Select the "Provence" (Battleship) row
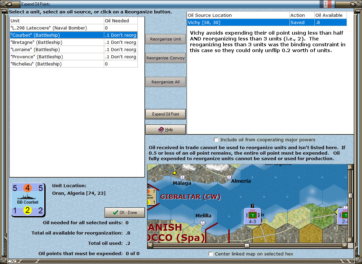Viewport: 362px width, 264px height. click(74, 57)
